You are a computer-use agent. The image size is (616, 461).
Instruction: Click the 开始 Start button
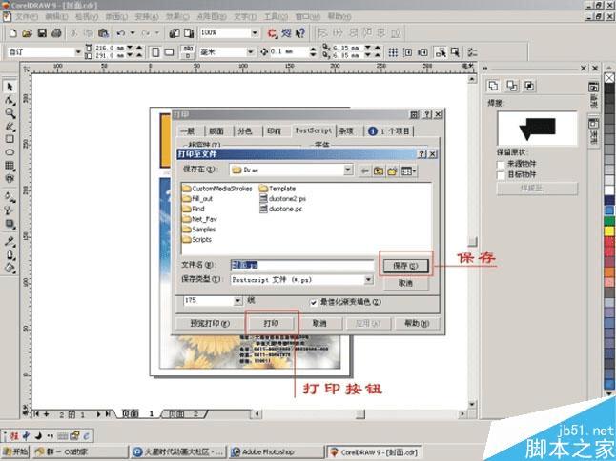coord(15,451)
